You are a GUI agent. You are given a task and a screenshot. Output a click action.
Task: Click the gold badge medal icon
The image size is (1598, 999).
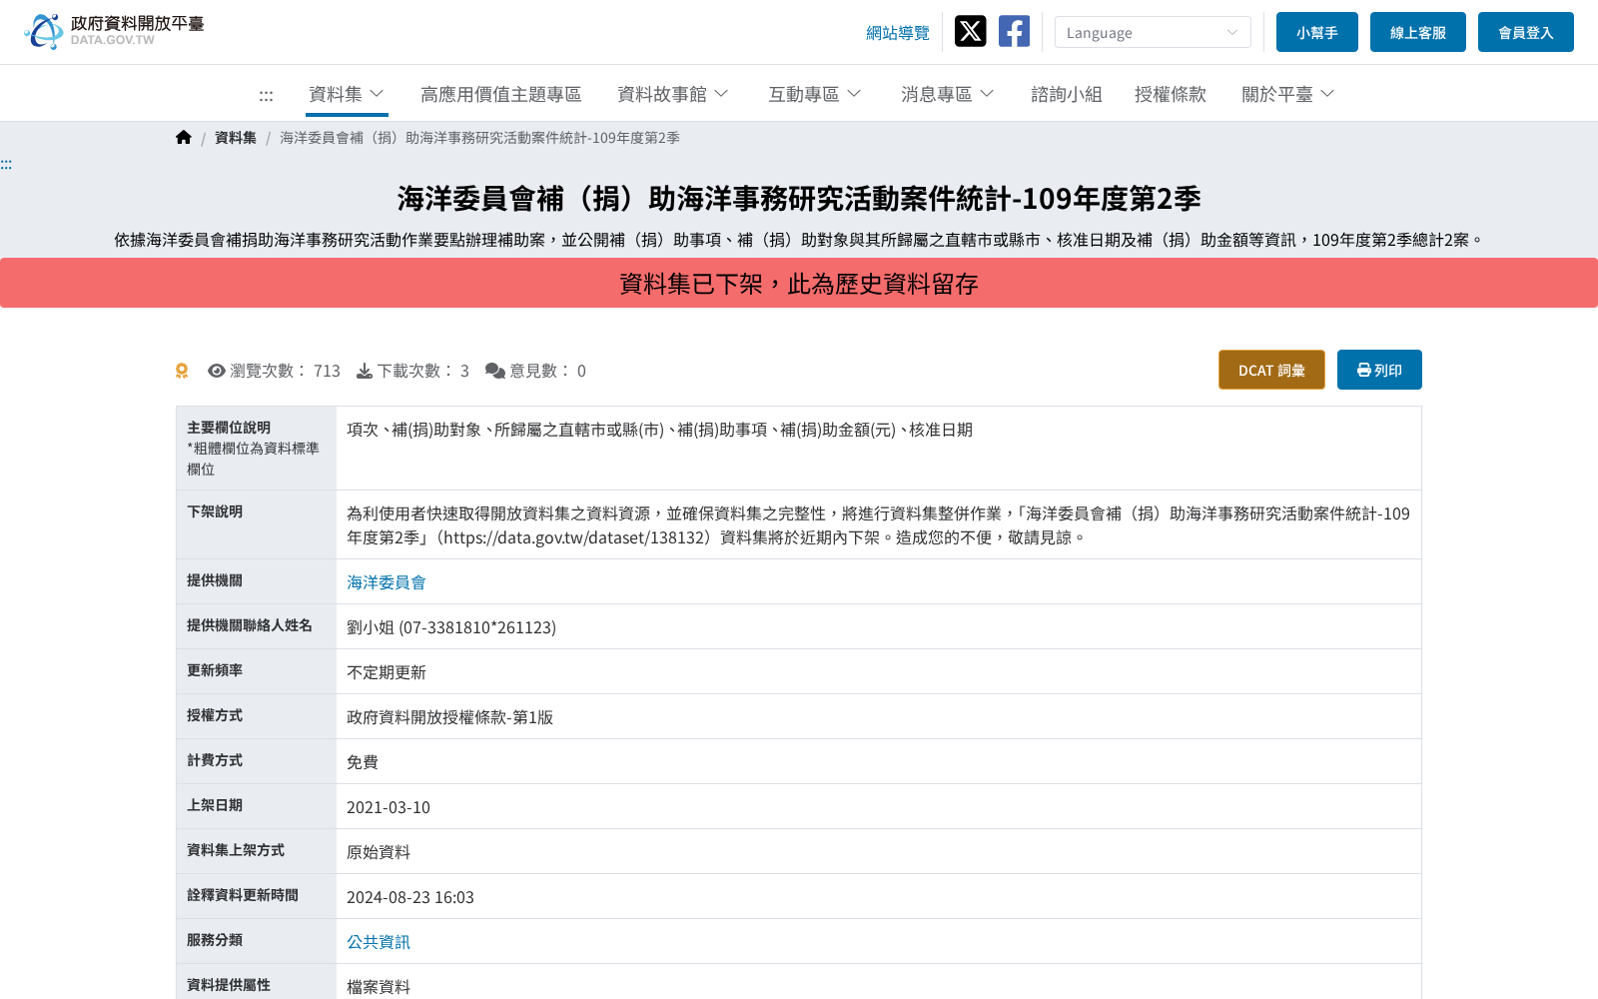pos(182,371)
